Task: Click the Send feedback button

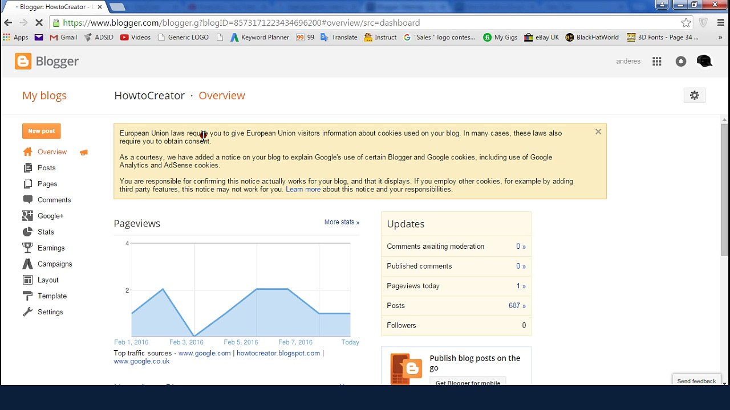Action: (696, 381)
